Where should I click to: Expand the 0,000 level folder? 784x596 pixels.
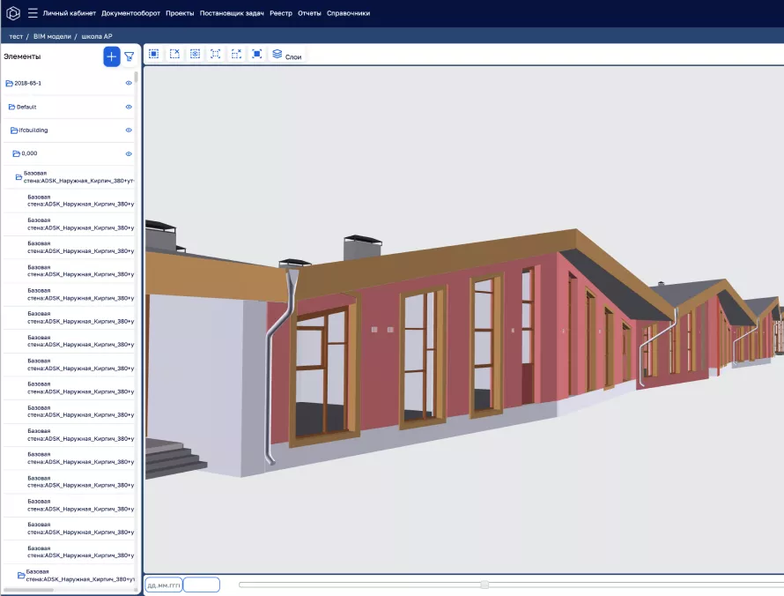coord(17,153)
